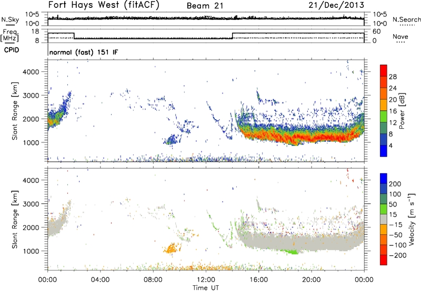
Task: Click the '1000' tick on velocity panel
Action: click(31, 251)
